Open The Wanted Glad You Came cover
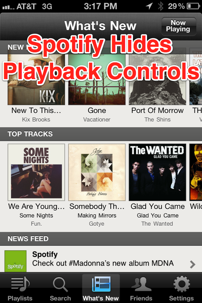Screen dimensions: 202x303 coord(157,172)
